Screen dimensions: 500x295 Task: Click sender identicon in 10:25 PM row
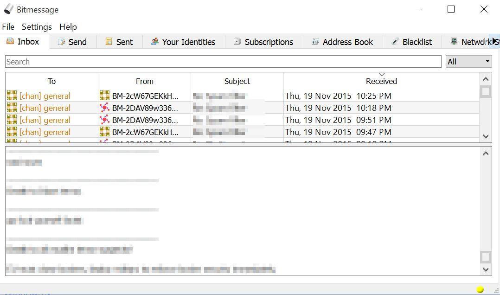coord(104,96)
